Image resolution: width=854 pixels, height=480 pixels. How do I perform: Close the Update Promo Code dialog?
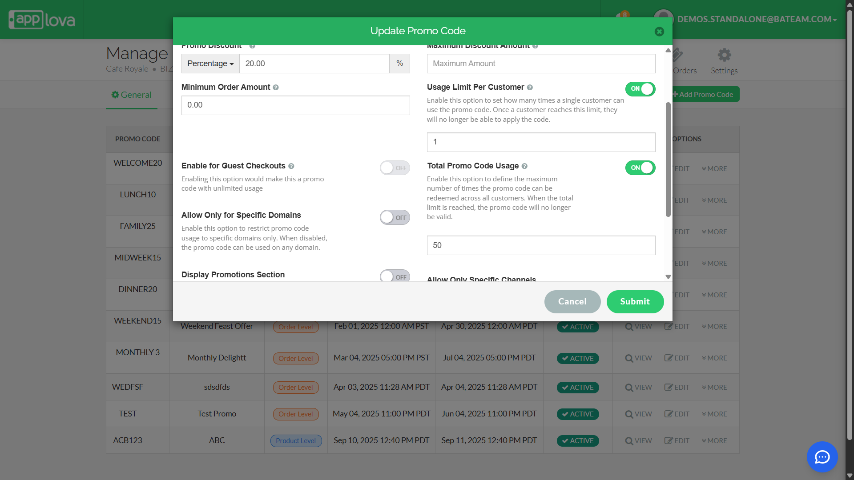pyautogui.click(x=659, y=32)
